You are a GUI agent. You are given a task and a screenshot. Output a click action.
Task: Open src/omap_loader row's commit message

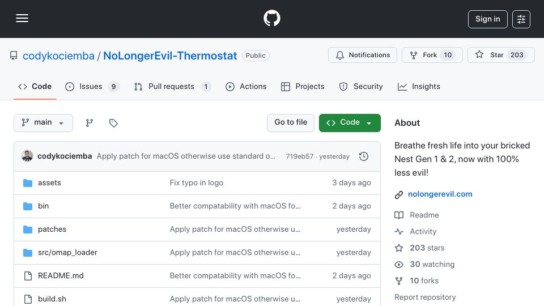[x=235, y=253]
